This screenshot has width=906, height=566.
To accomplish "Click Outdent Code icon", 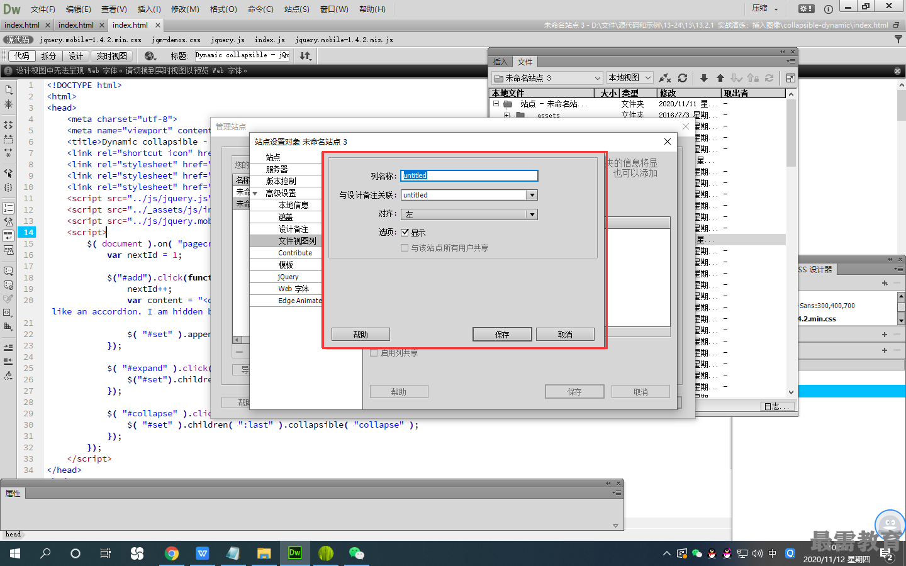I will click(8, 361).
